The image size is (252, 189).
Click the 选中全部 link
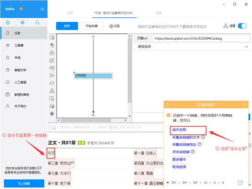(179, 130)
